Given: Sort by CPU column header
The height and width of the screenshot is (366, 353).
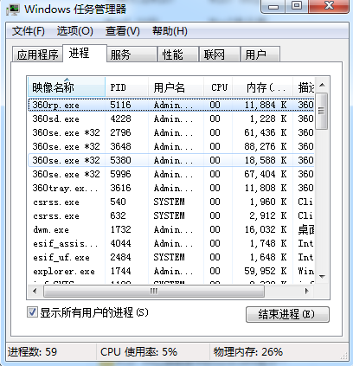Looking at the screenshot, I should click(218, 87).
